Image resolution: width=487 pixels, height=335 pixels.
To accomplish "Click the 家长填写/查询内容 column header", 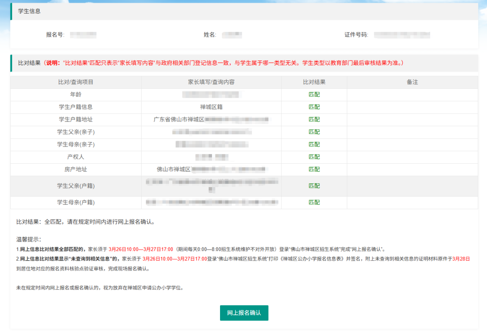I will coord(211,82).
